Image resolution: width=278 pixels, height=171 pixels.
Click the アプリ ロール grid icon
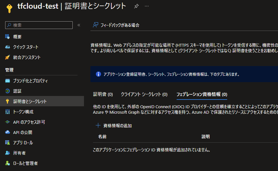point(7,142)
